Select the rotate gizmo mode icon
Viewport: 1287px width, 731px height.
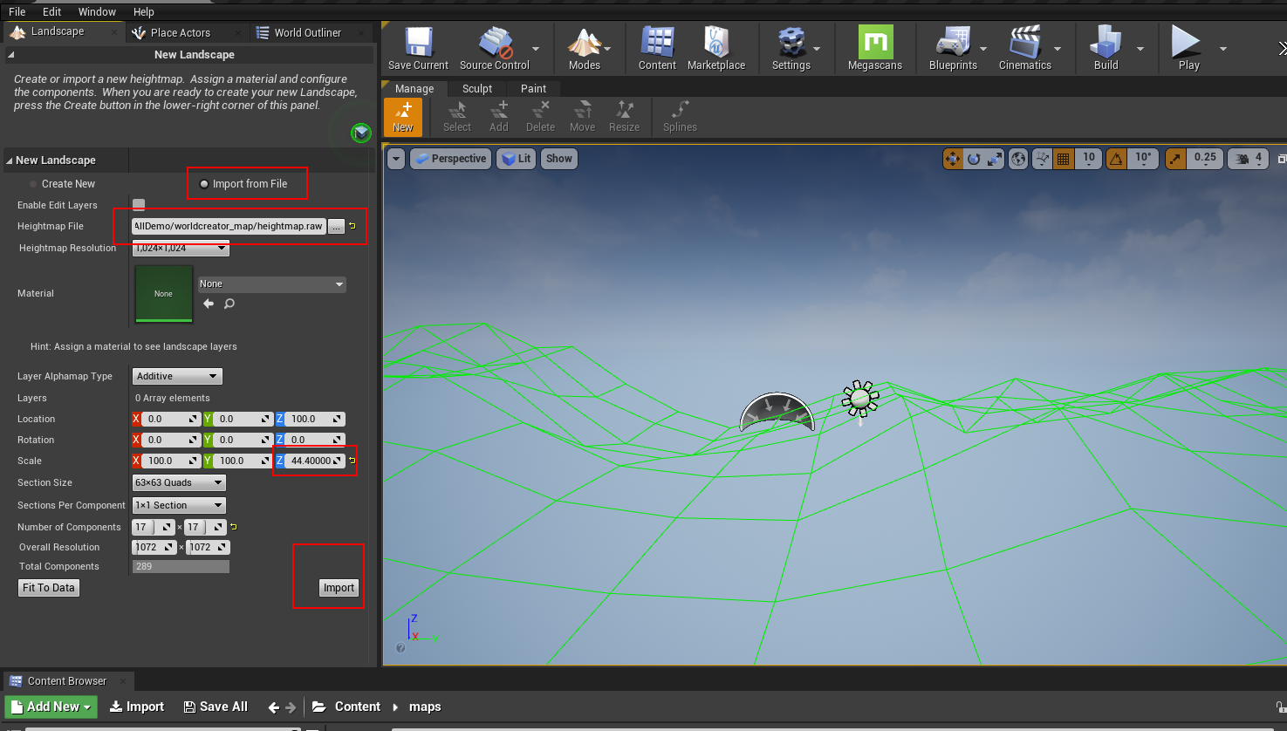pos(974,159)
